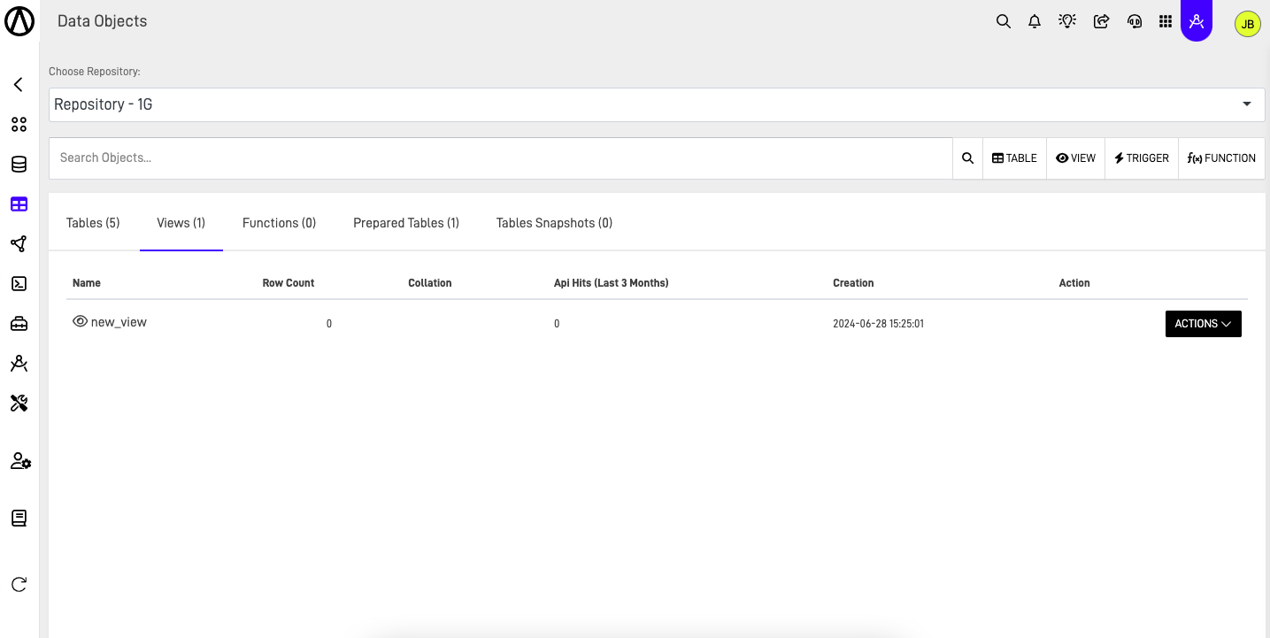Open the notifications bell icon
Image resolution: width=1270 pixels, height=638 pixels.
(x=1035, y=21)
